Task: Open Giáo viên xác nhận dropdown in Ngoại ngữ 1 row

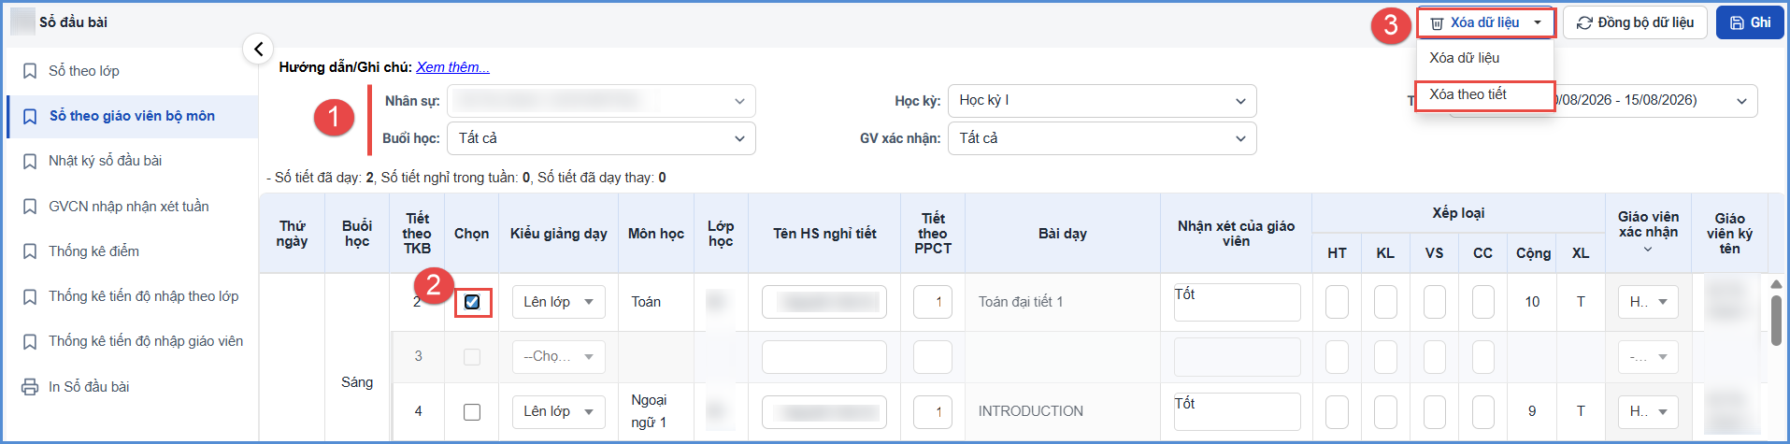Action: (1649, 411)
